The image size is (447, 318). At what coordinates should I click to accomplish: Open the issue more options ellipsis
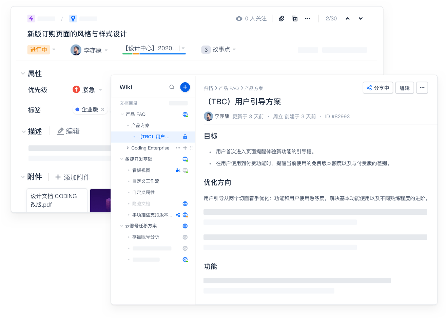308,19
